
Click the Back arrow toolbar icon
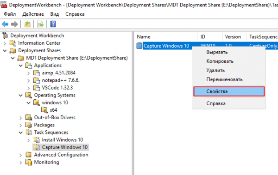[x=5, y=24]
